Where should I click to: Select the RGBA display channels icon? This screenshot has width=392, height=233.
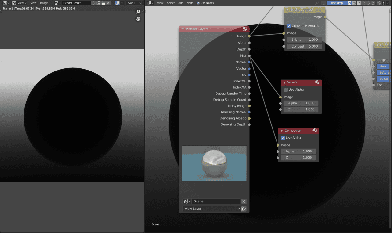coord(349,3)
